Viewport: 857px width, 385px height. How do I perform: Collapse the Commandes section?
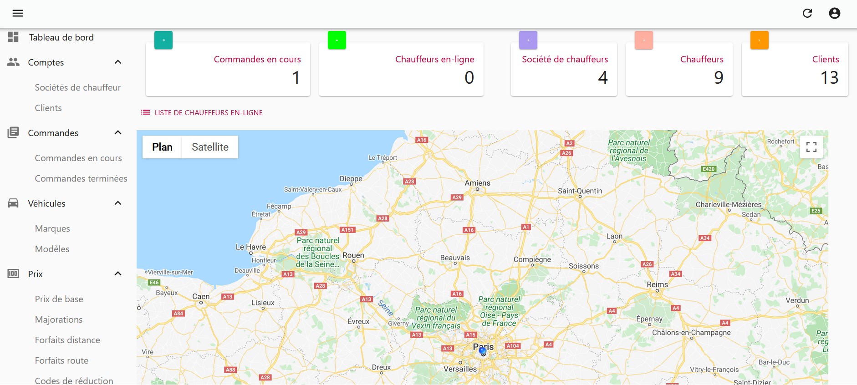[x=118, y=132]
